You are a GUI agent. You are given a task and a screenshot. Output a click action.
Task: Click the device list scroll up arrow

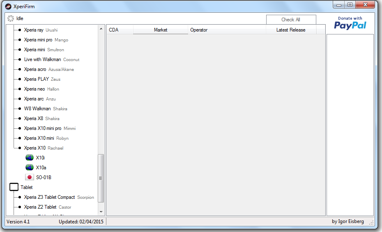101,29
